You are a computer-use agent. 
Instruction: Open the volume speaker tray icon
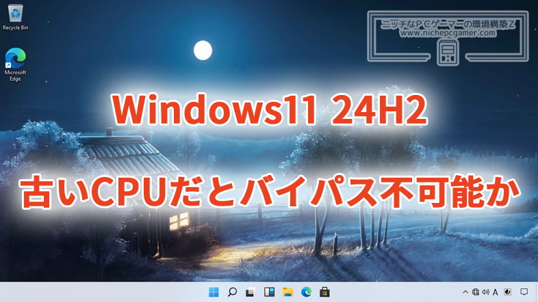485,292
